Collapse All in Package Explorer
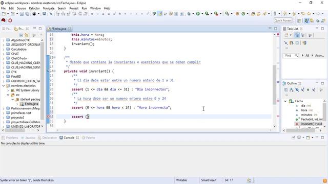 click(x=21, y=35)
